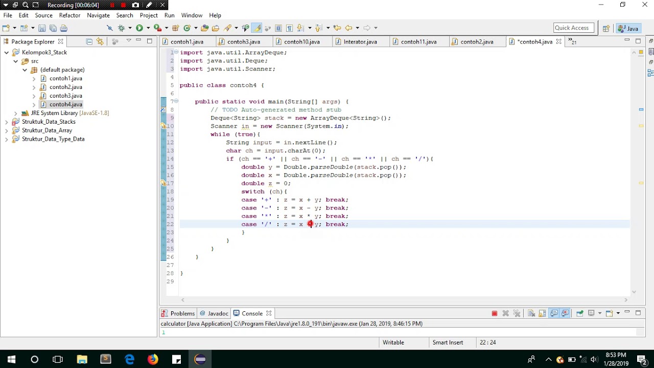Click Open Console icon
The height and width of the screenshot is (368, 654).
coord(609,313)
